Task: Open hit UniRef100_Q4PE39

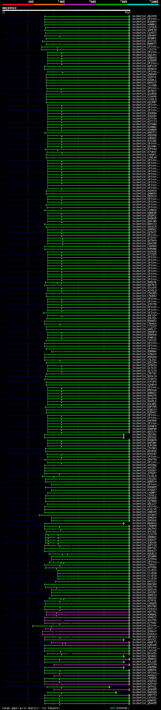Action: pyautogui.click(x=144, y=30)
